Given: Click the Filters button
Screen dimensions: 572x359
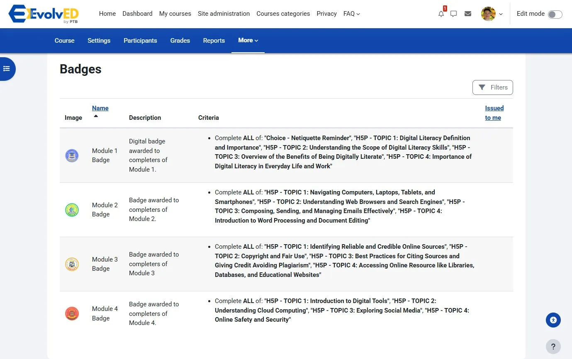Looking at the screenshot, I should [x=492, y=87].
